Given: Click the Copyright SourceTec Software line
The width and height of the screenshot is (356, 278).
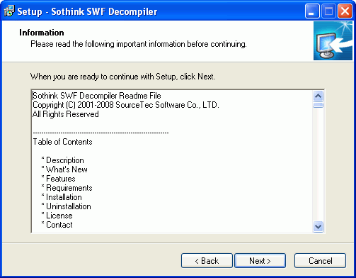Looking at the screenshot, I should click(x=126, y=105).
